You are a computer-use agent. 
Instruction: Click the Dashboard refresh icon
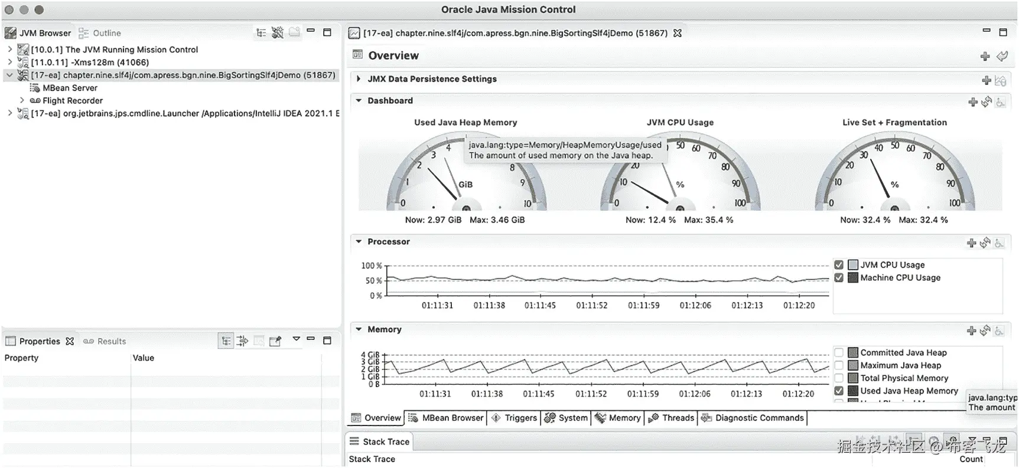[987, 102]
